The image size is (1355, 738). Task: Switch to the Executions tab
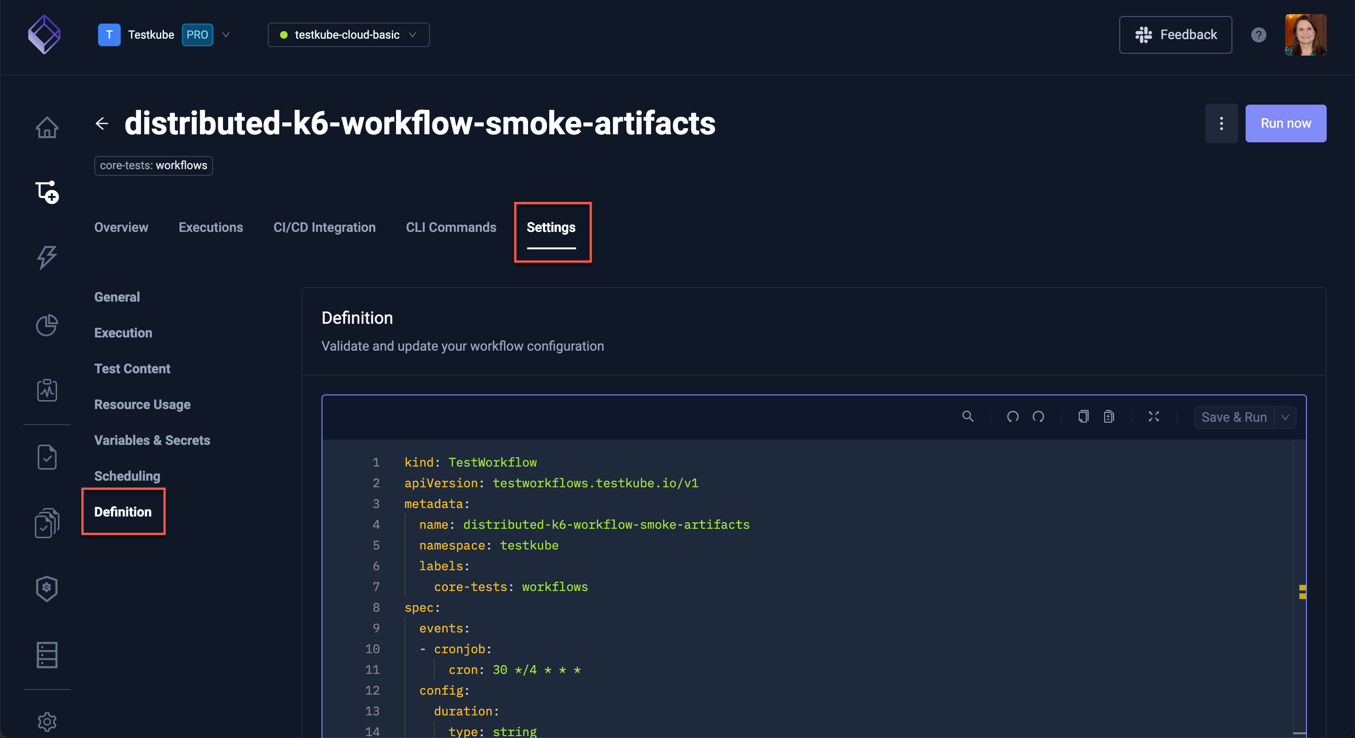pyautogui.click(x=210, y=227)
